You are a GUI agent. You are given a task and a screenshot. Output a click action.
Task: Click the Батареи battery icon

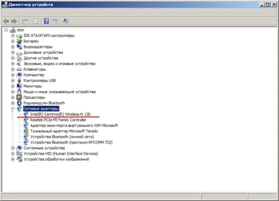pos(19,41)
